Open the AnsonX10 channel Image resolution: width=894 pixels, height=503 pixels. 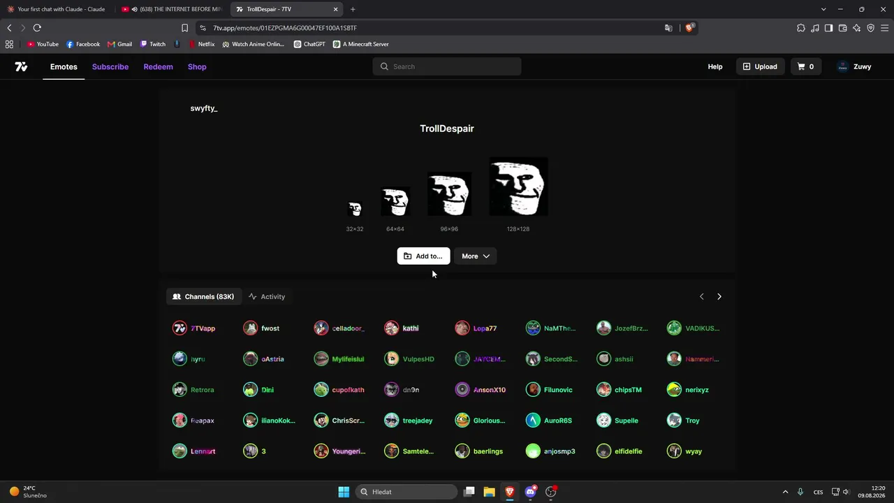pyautogui.click(x=481, y=390)
